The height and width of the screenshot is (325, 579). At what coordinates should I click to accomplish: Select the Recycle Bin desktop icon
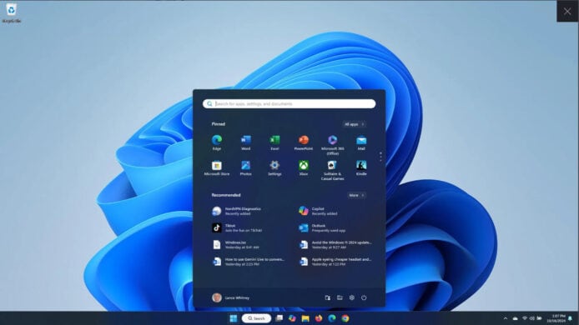click(x=12, y=13)
